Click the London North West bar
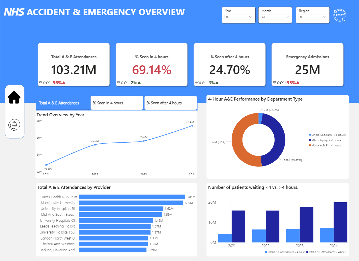Image resolution: width=359 pixels, height=261 pixels. tap(114, 238)
